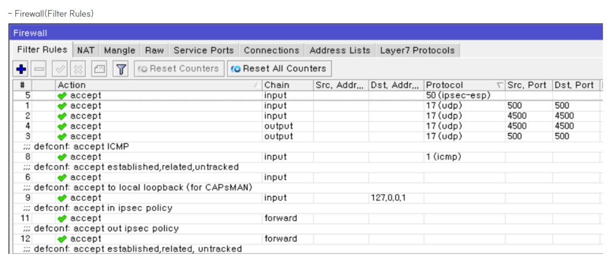
Task: Select rule 11 forward accept row
Action: coord(307,218)
